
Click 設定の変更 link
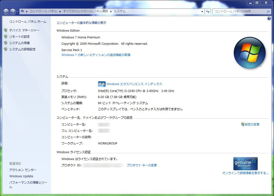[x=252, y=124]
